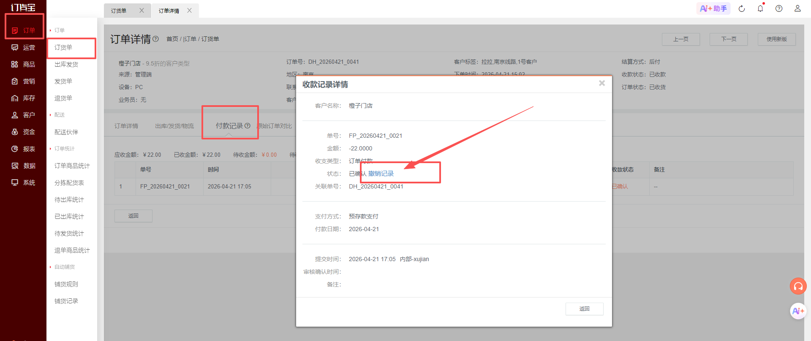
Task: Open 退货单 in the submenu
Action: 63,98
